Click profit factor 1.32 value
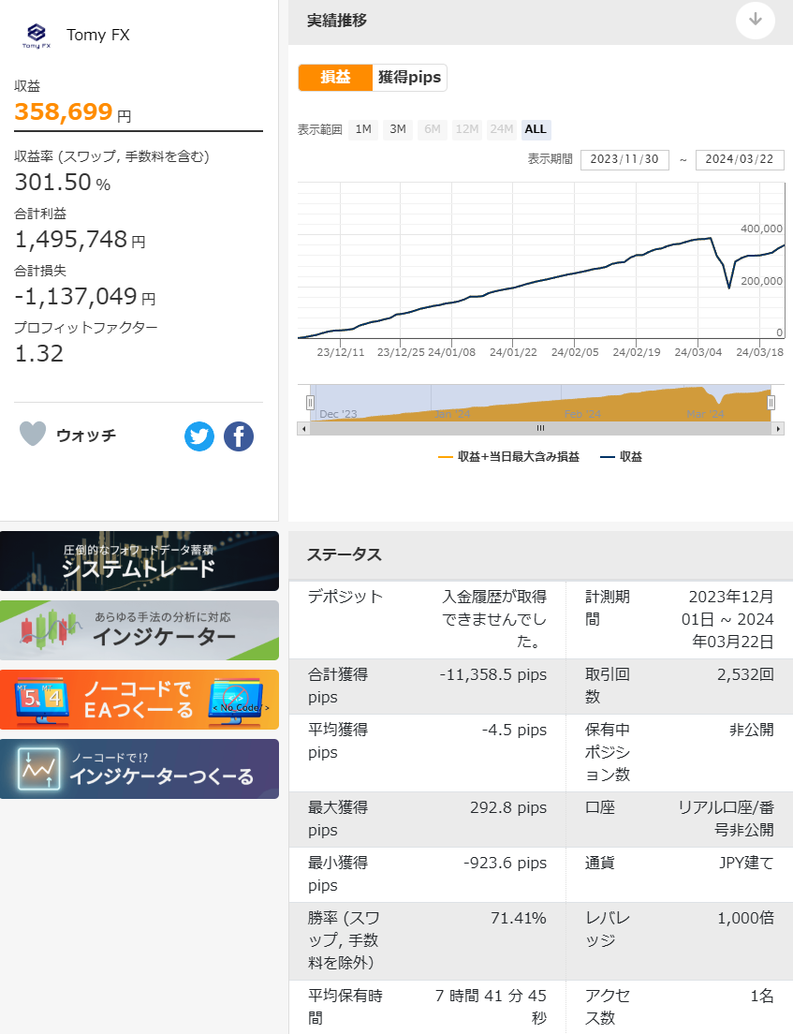This screenshot has height=1034, width=793. 39,353
